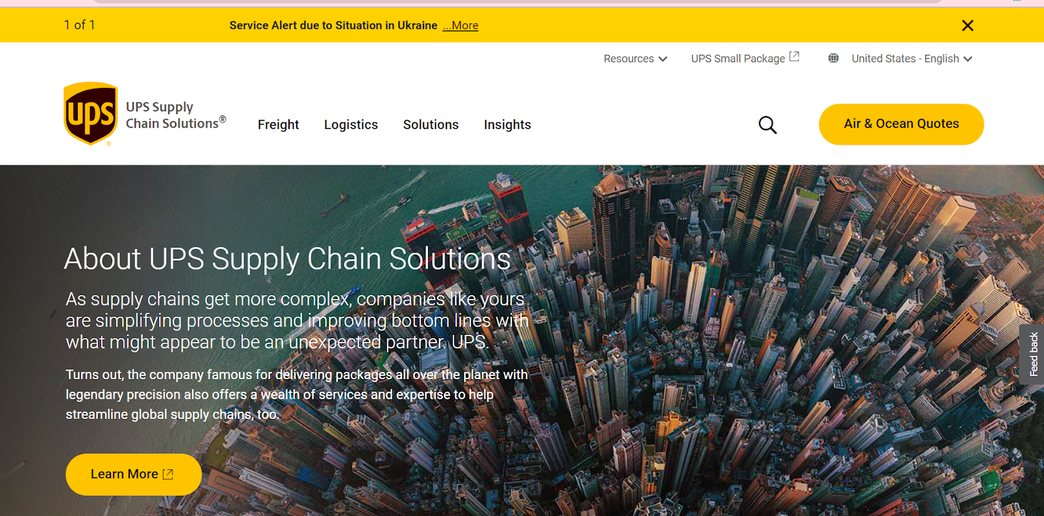Screen dimensions: 1044x516
Task: Open the search magnifier icon
Action: pyautogui.click(x=768, y=124)
